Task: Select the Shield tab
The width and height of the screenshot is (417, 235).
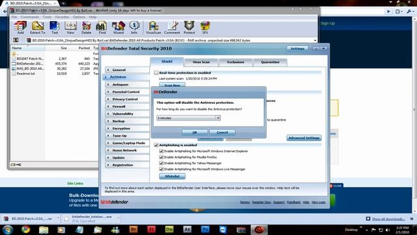Action: coord(167,61)
